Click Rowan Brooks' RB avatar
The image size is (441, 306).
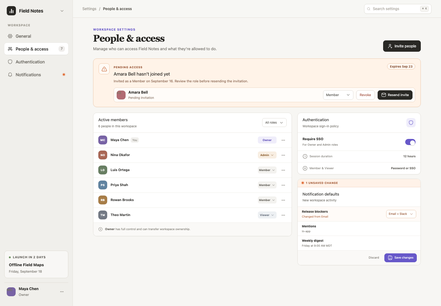click(103, 200)
